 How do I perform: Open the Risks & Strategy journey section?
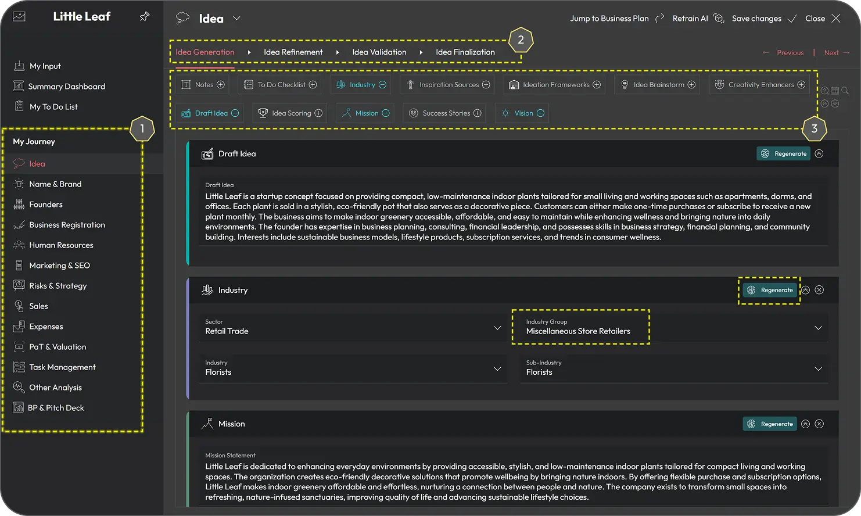click(x=58, y=286)
